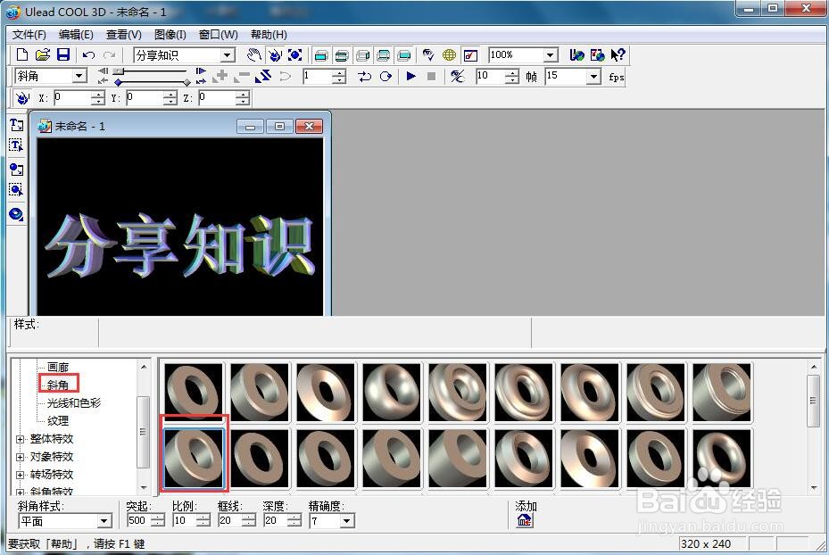Choose the first bevel thumbnail in top row
The image size is (829, 555).
click(193, 393)
